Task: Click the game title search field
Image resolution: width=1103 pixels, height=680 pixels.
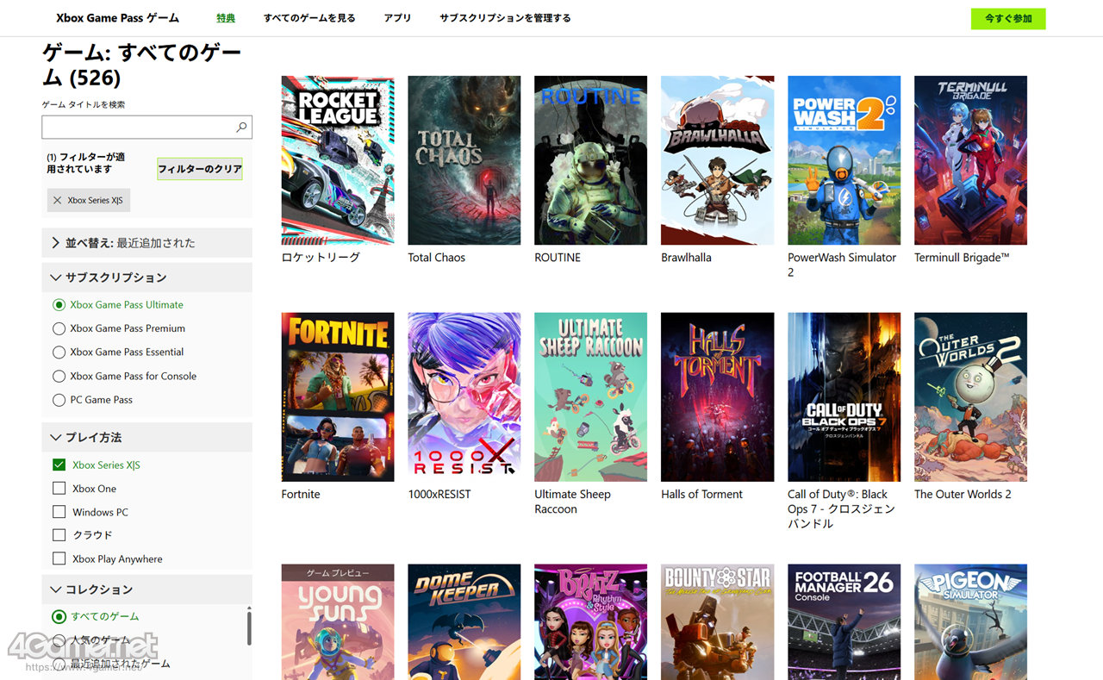Action: [138, 128]
